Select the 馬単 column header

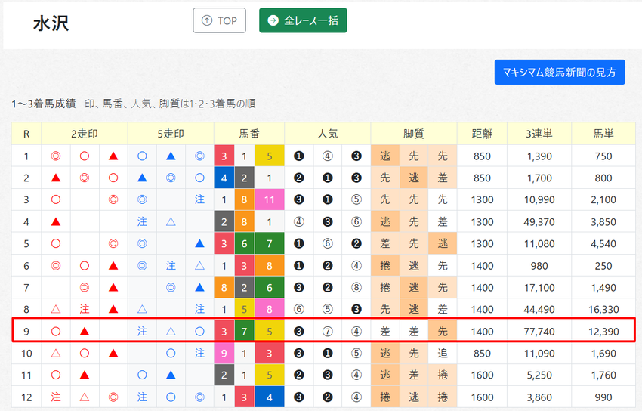(603, 134)
